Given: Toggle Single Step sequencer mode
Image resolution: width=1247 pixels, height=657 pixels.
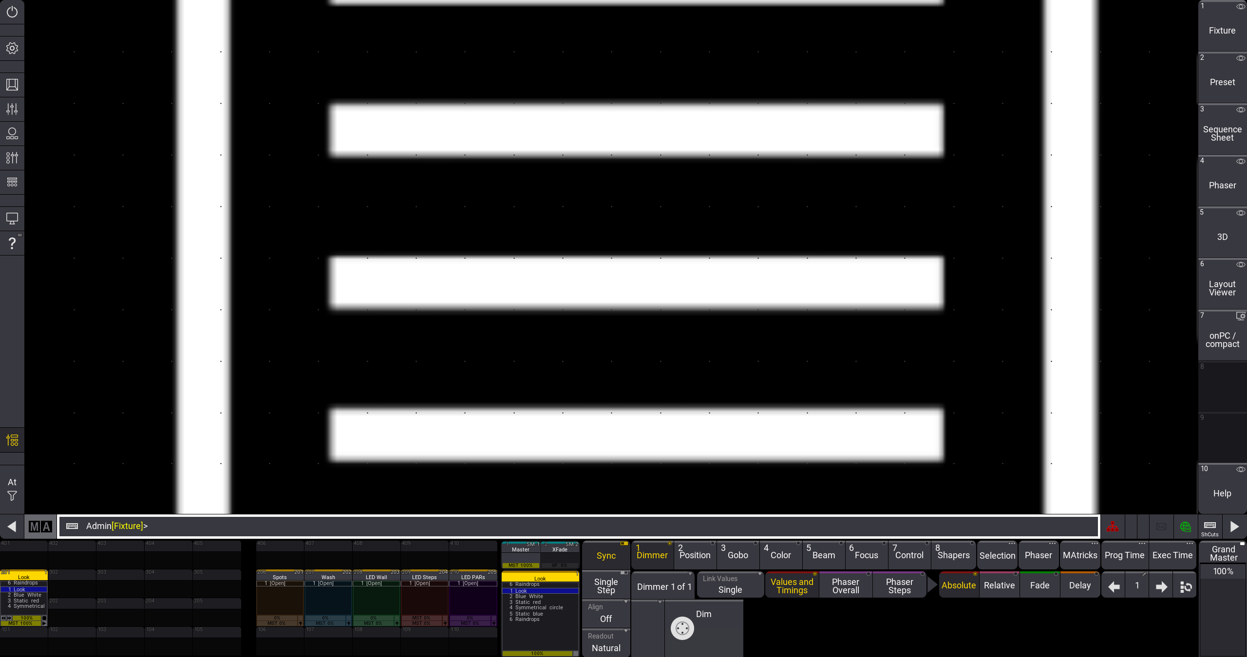Looking at the screenshot, I should pyautogui.click(x=605, y=586).
